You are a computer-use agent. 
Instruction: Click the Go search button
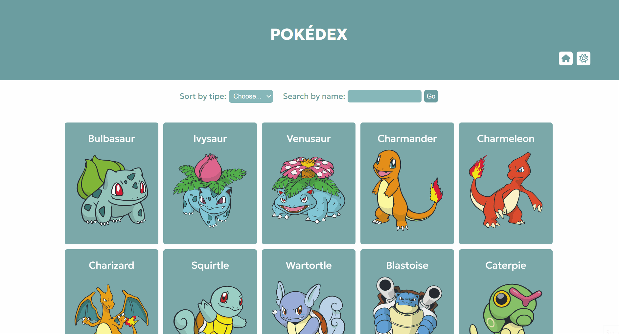431,96
